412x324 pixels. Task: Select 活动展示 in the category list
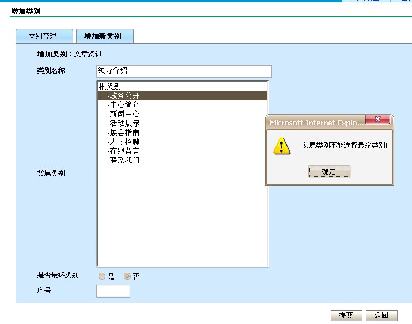(124, 123)
